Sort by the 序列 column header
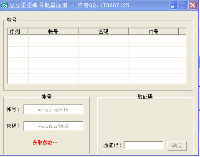Viewport: 200px width, 157px height. click(x=18, y=32)
